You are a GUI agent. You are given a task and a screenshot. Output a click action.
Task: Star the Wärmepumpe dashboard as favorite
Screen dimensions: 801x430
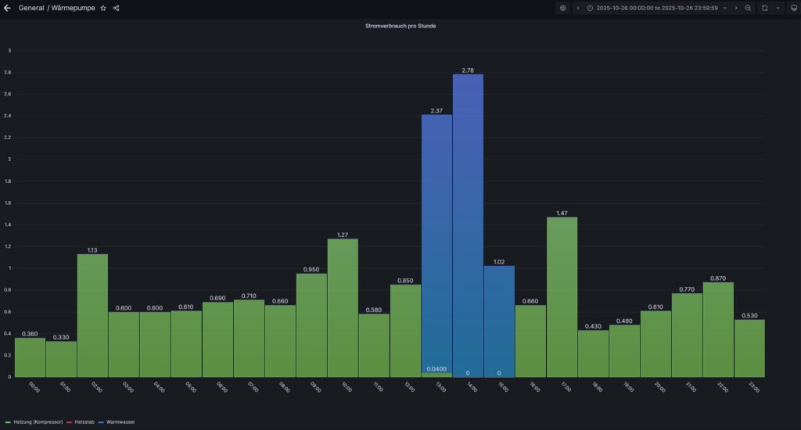[x=103, y=8]
